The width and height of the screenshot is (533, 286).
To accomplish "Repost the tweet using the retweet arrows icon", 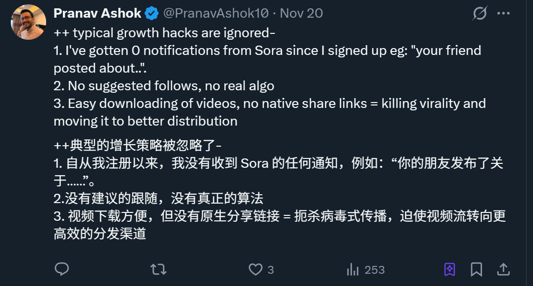I will [158, 269].
